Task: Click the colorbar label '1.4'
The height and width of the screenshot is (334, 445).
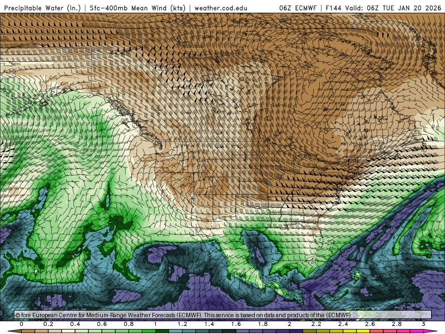Action: pos(209,324)
